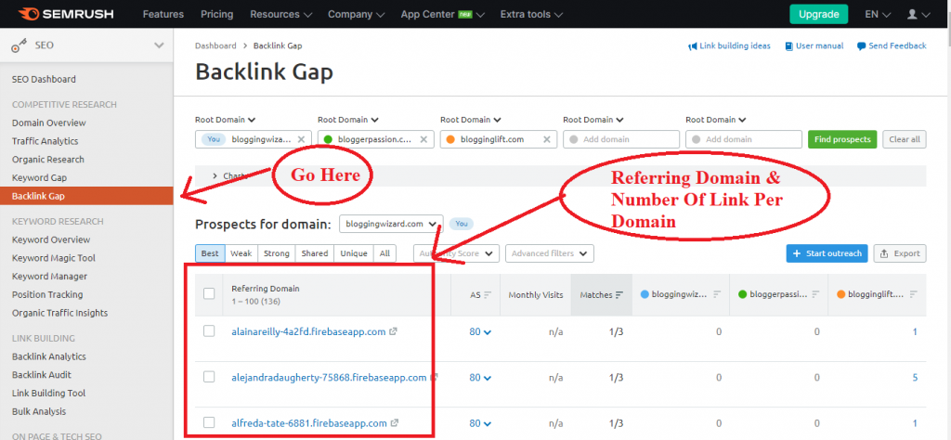
Task: Select the Shared prospects tab
Action: 315,253
